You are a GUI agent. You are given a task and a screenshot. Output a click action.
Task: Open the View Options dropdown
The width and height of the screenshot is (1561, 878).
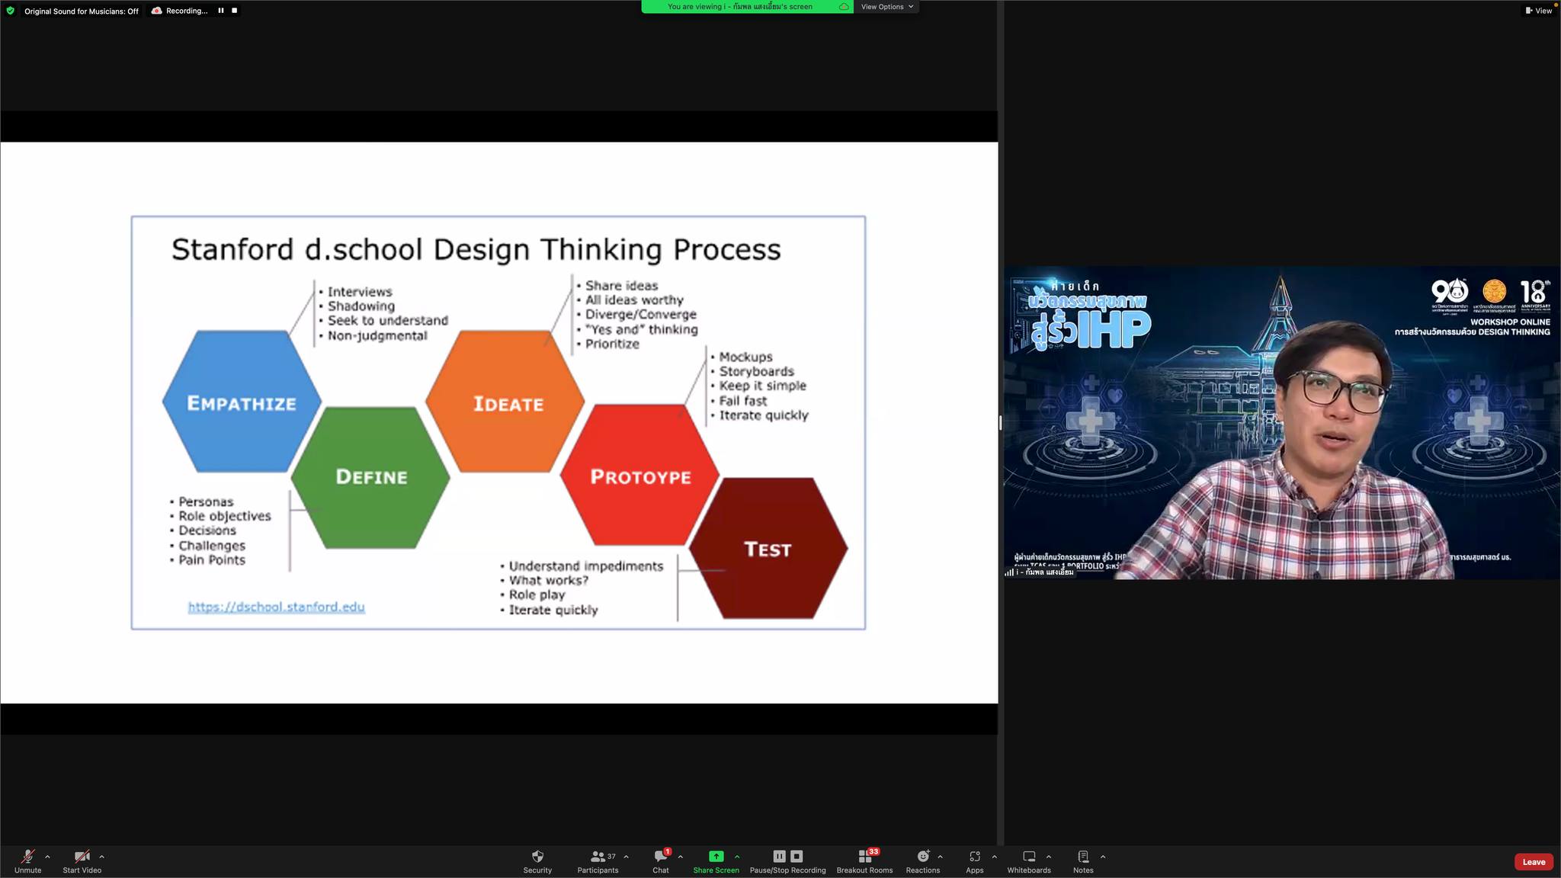tap(886, 7)
